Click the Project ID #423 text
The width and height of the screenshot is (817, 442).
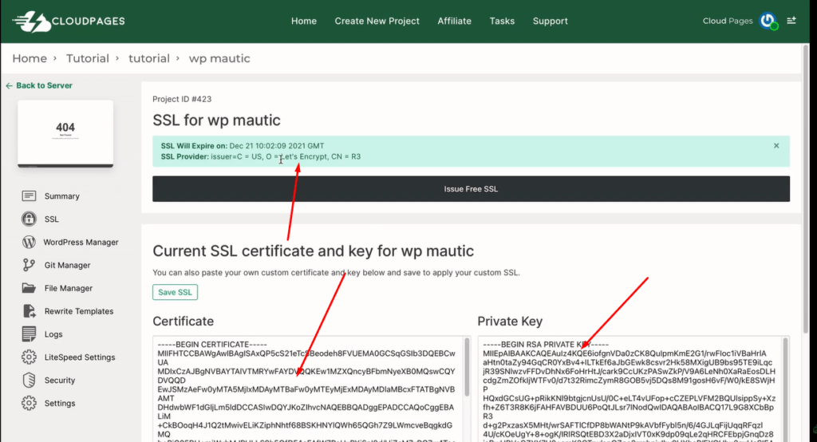click(x=182, y=99)
